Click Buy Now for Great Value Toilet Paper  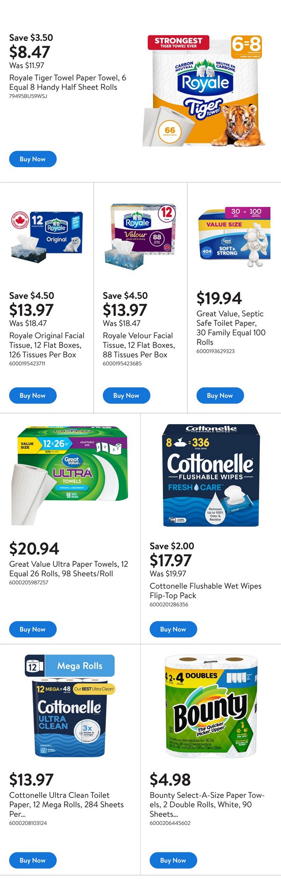tap(220, 396)
